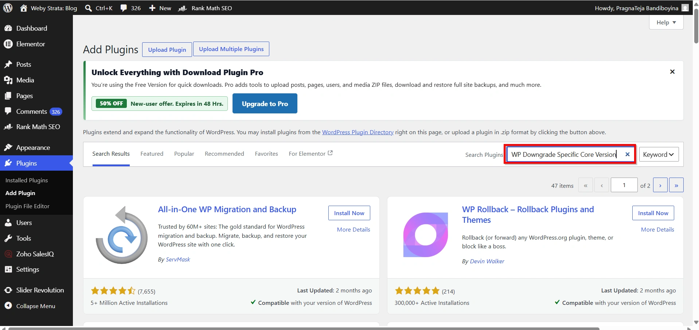Click the Settings sidebar icon
The image size is (699, 330).
8,269
